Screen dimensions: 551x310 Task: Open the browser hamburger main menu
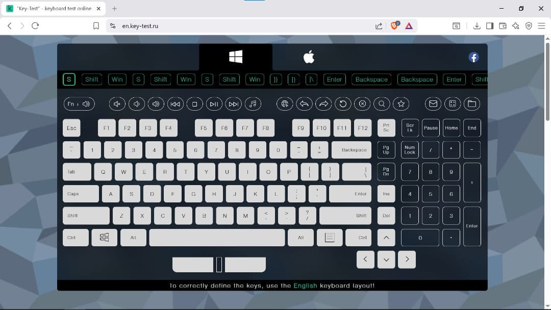pyautogui.click(x=541, y=25)
